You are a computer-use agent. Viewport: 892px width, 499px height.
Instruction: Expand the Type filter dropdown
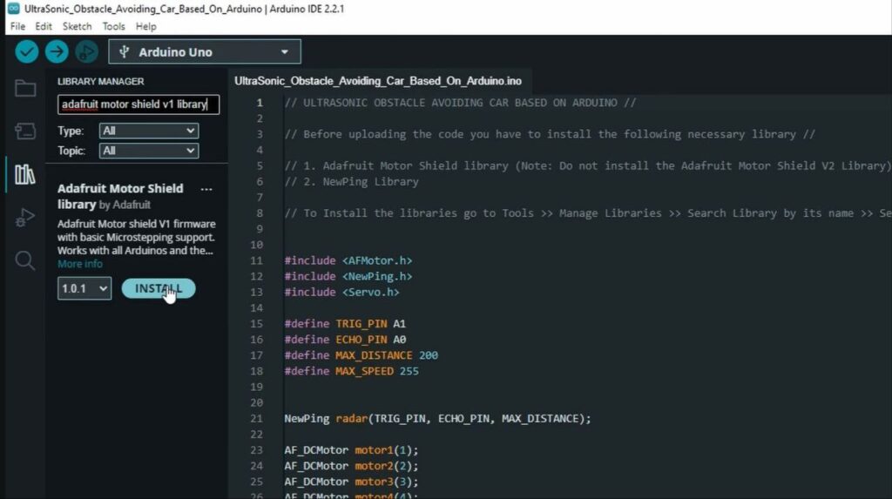[149, 131]
